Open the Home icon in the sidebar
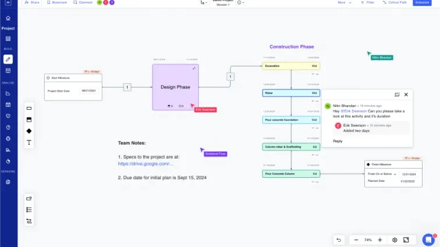Screen dimensions: 440x247 pyautogui.click(x=8, y=18)
